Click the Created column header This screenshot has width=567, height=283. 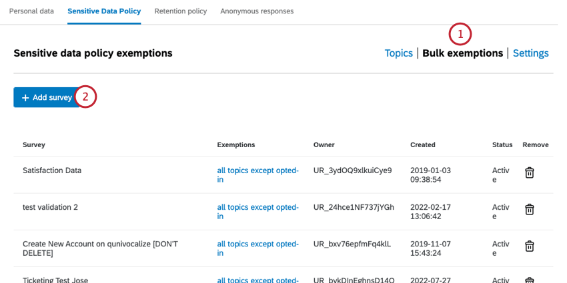[x=422, y=144]
